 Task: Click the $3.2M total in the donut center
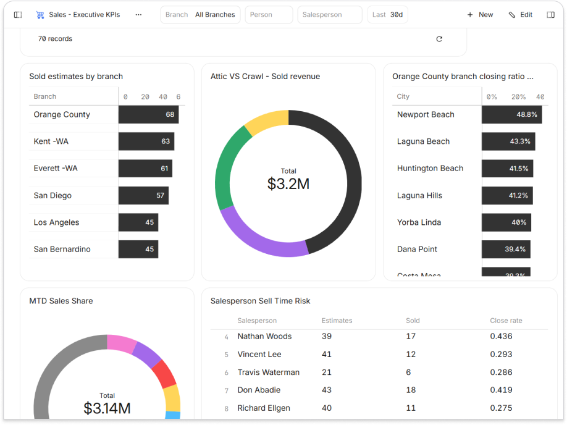[288, 183]
